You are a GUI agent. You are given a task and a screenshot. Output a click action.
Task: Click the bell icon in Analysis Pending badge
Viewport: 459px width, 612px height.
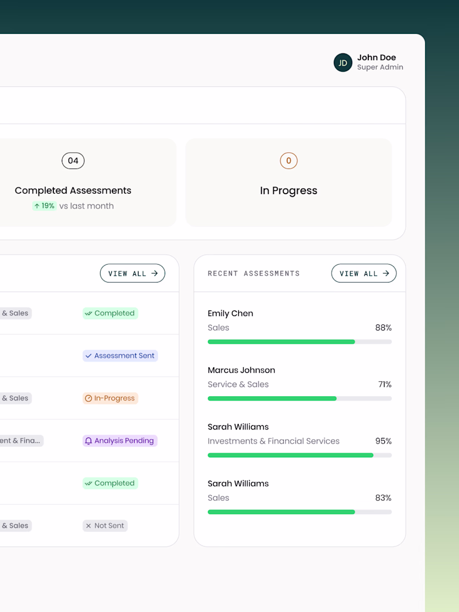88,441
